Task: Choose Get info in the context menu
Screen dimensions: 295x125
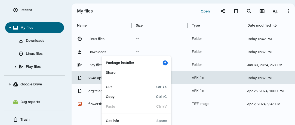Action: coord(136,121)
